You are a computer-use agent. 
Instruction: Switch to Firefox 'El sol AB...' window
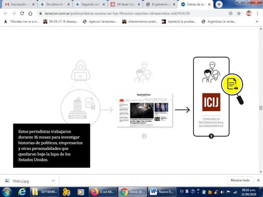click(x=103, y=192)
